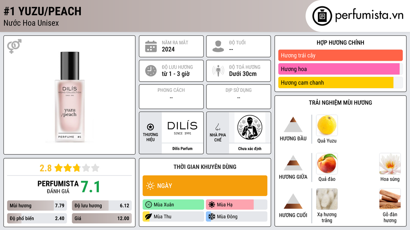410x230 pixels.
Task: Click the Hương hoa accord bar
Action: [340, 69]
